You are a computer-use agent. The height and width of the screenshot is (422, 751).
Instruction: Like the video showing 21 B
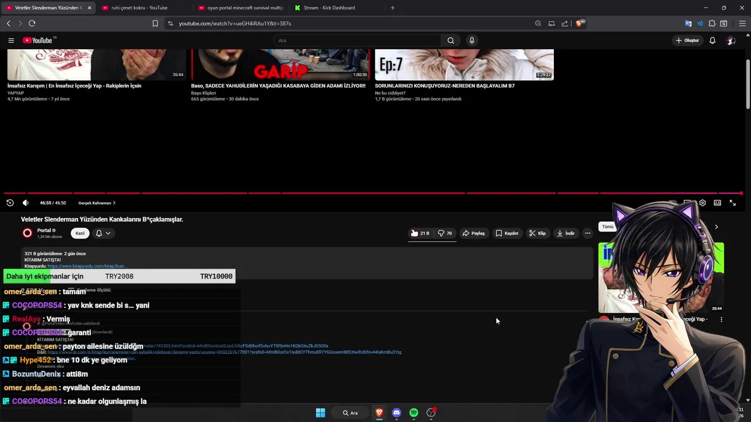click(x=420, y=233)
